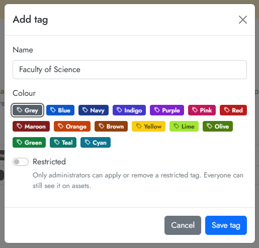The image size is (259, 248).
Task: Choose the Maroon colour tag
Action: tap(31, 127)
